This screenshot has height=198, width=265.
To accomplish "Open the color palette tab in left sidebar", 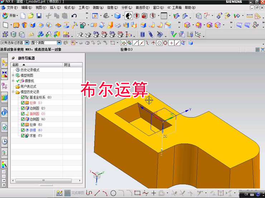I will 4,164.
